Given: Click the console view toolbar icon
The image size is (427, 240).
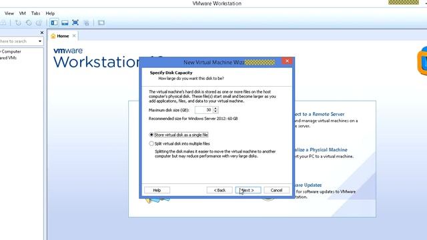Looking at the screenshot, I should pos(101,23).
